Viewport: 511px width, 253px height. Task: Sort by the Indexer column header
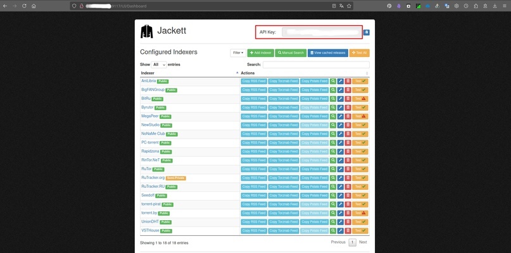click(190, 73)
